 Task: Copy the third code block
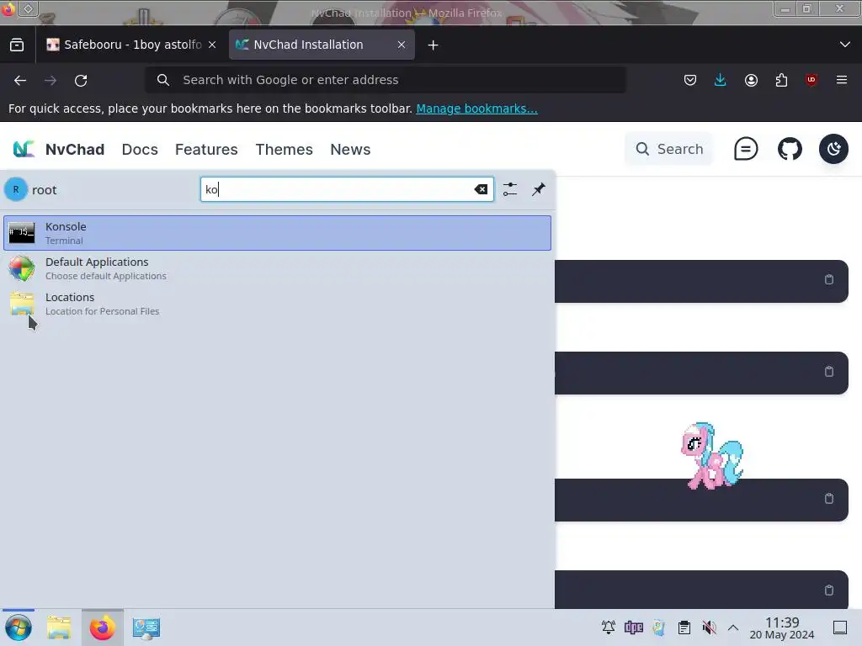(x=829, y=498)
